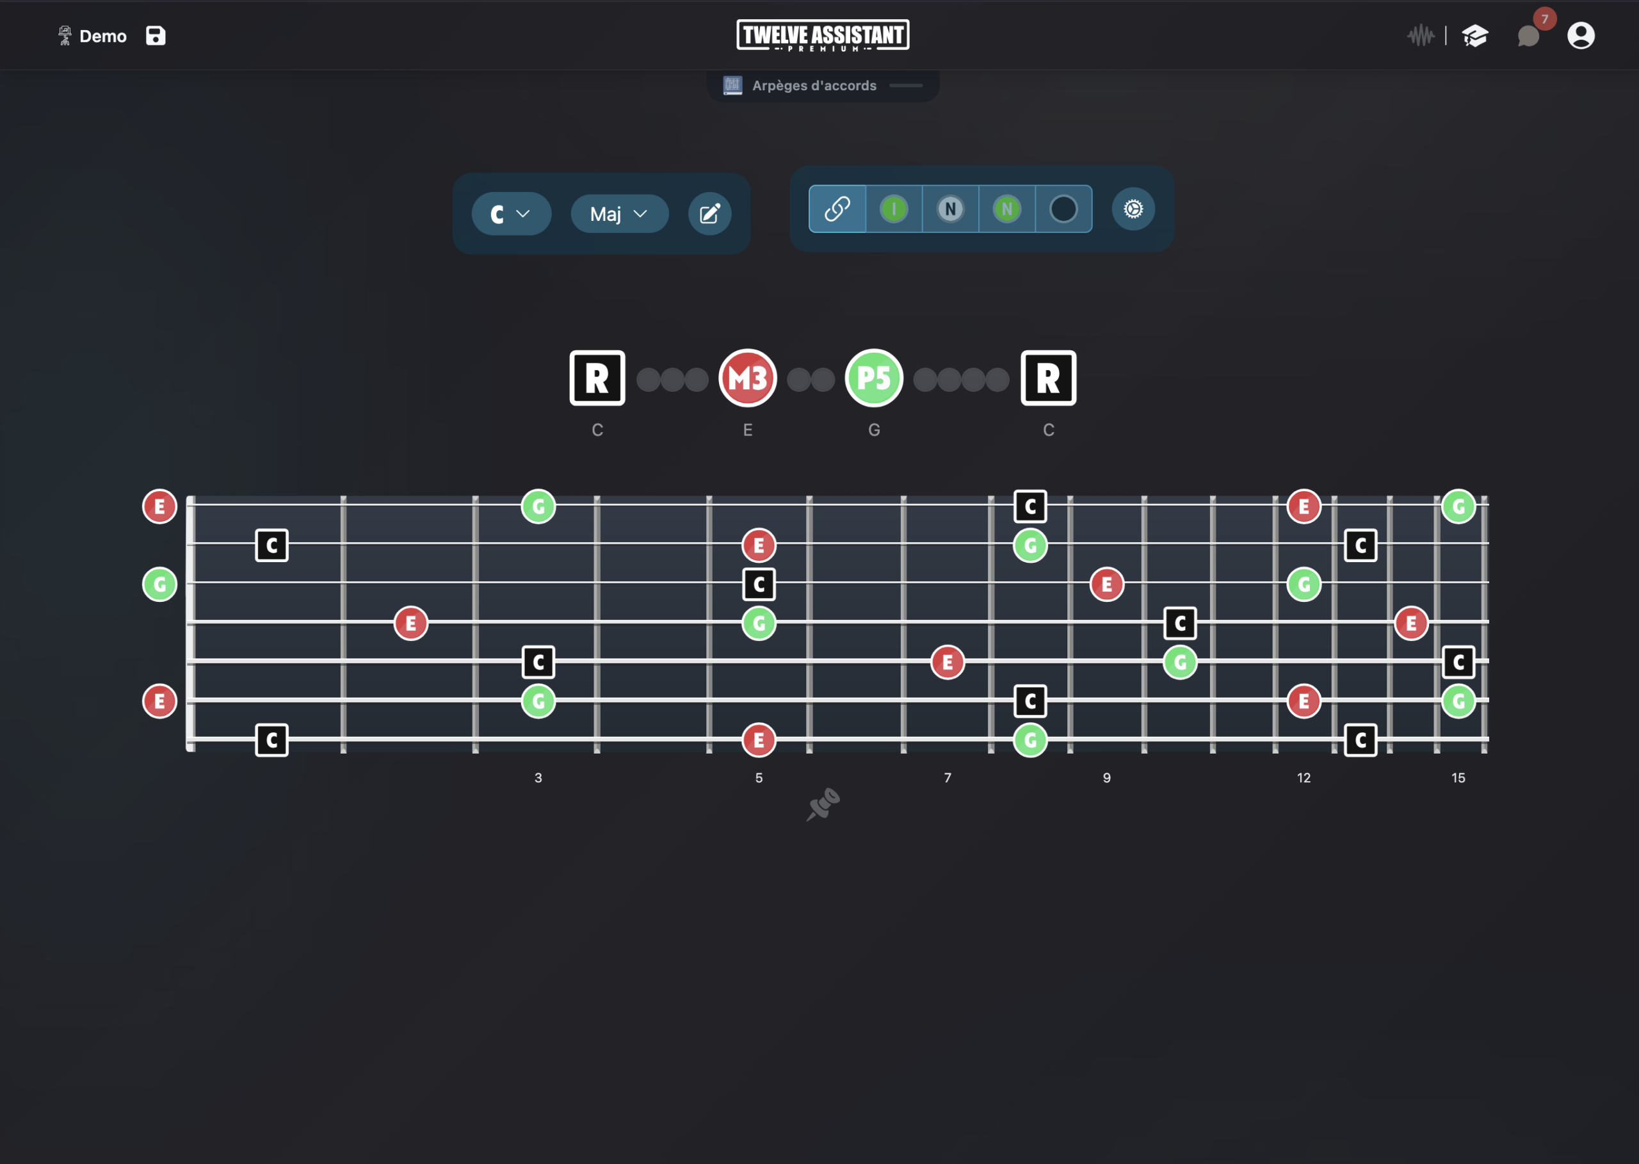Screen dimensions: 1639x1164
Task: Open the graduation cap lessons icon
Action: 1475,36
